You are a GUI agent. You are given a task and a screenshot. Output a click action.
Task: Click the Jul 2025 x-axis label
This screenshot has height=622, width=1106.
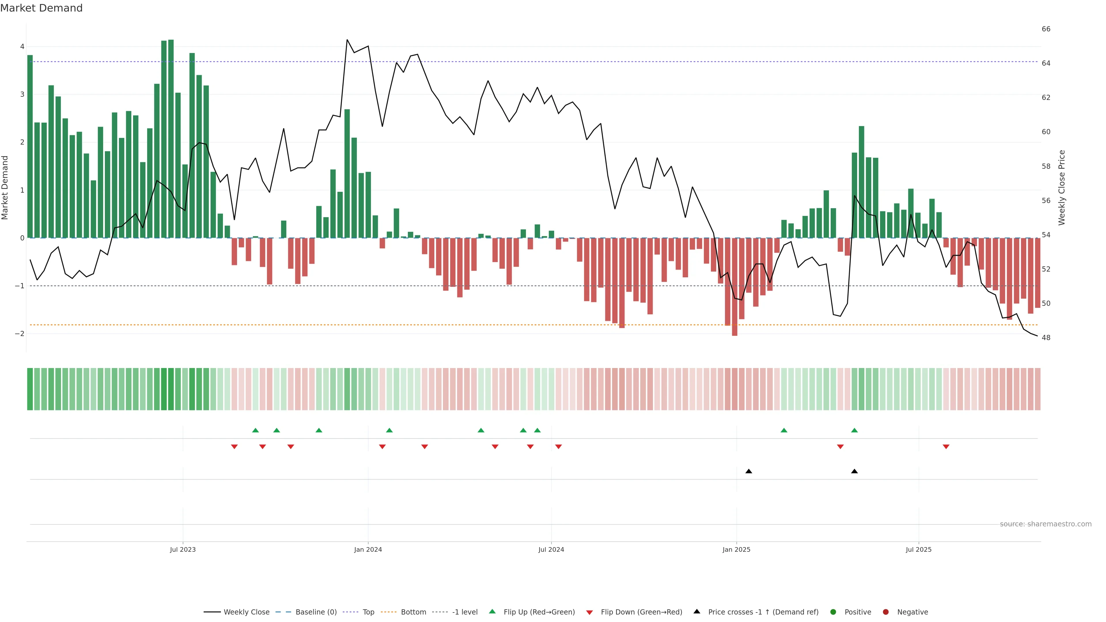(918, 549)
